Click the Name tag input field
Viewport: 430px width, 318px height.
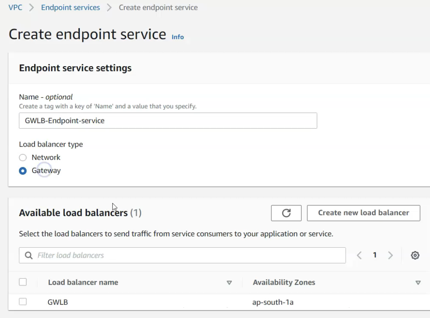tap(168, 121)
